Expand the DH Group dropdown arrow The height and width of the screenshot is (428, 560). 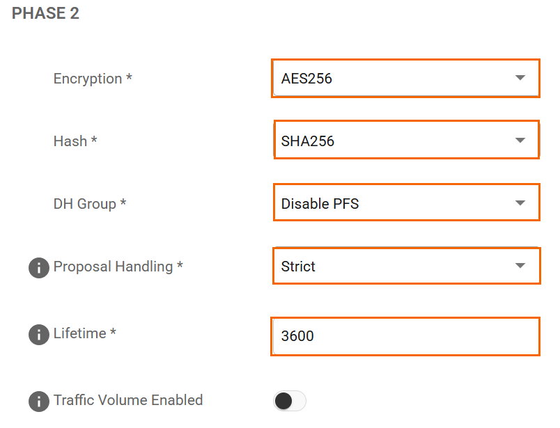point(520,203)
